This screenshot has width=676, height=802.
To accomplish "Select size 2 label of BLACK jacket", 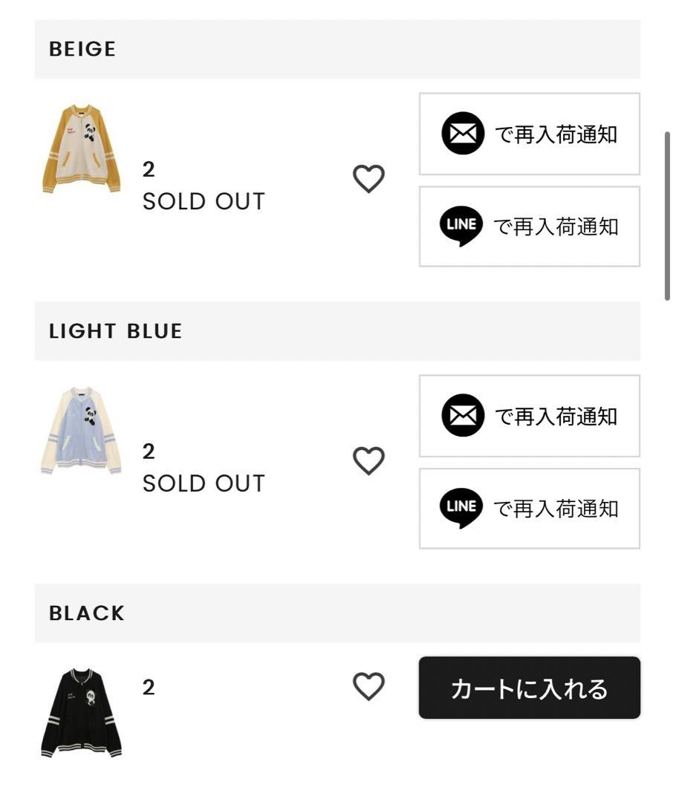I will pos(149,688).
